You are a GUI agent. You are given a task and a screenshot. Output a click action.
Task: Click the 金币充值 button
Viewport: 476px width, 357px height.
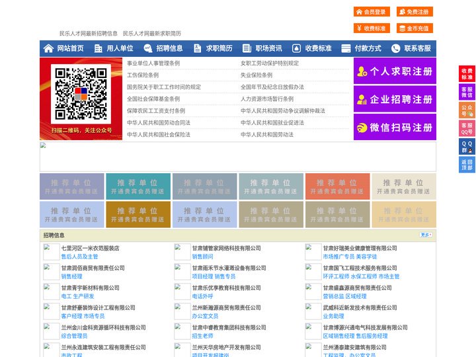(x=415, y=28)
